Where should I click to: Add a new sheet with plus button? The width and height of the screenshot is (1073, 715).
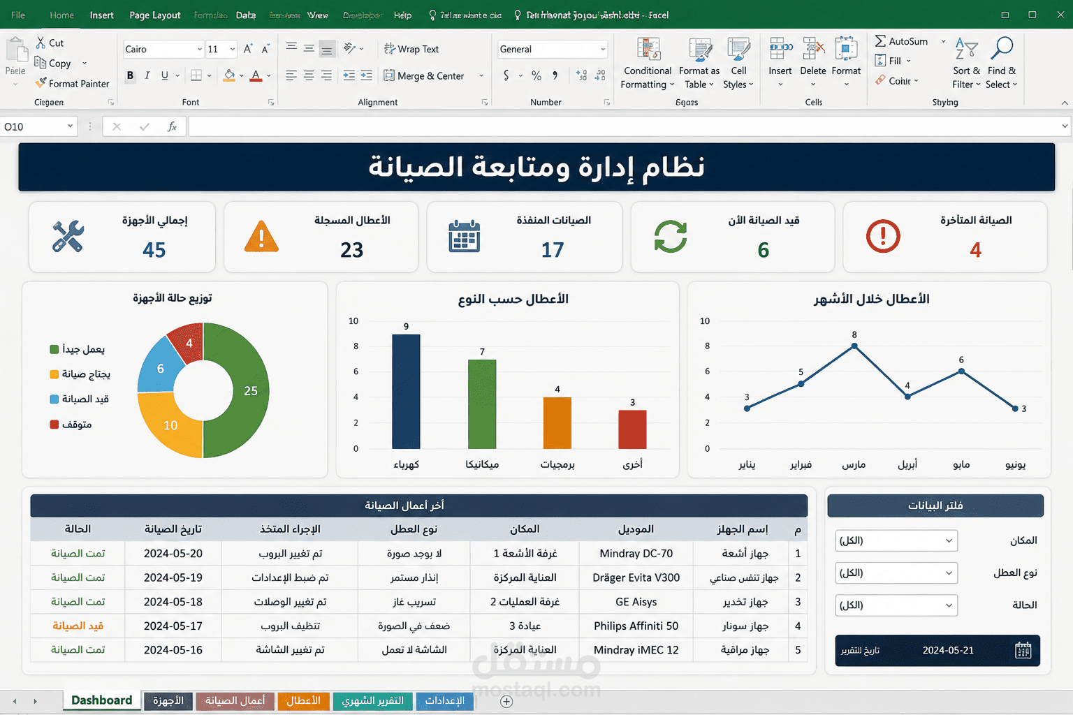(506, 702)
